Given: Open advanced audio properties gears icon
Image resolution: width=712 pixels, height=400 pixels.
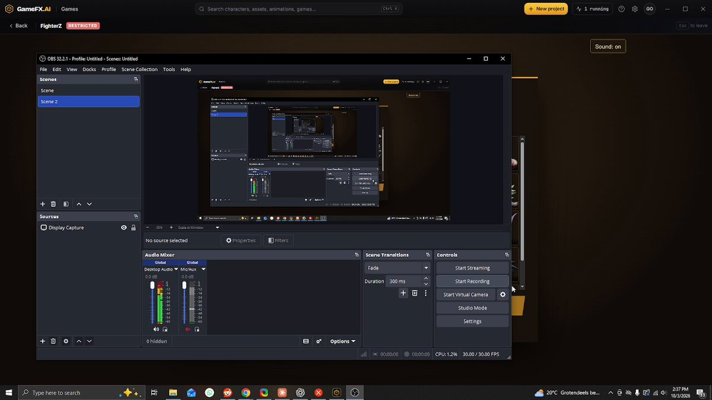Looking at the screenshot, I should click(x=319, y=341).
